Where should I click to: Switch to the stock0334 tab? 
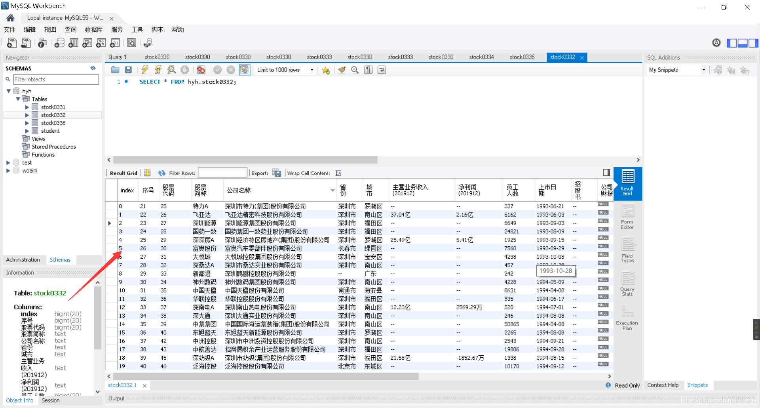481,57
